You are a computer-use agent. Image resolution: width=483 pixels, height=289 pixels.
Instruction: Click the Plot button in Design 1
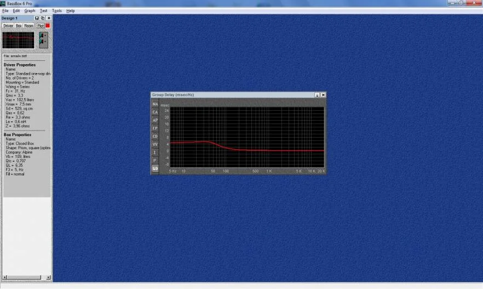41,26
